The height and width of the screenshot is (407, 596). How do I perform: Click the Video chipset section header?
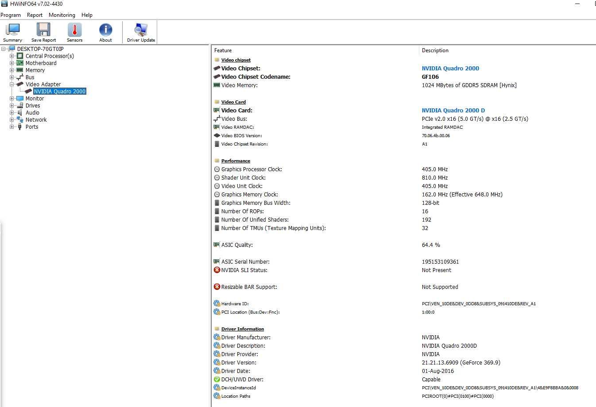[236, 60]
